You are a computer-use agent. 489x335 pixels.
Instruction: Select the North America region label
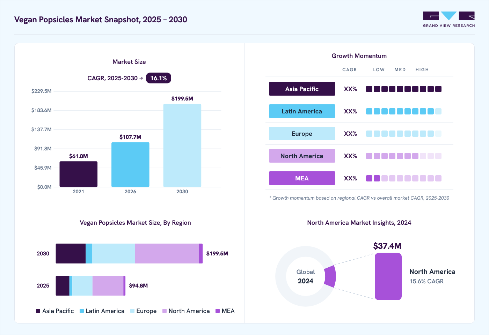tap(302, 156)
